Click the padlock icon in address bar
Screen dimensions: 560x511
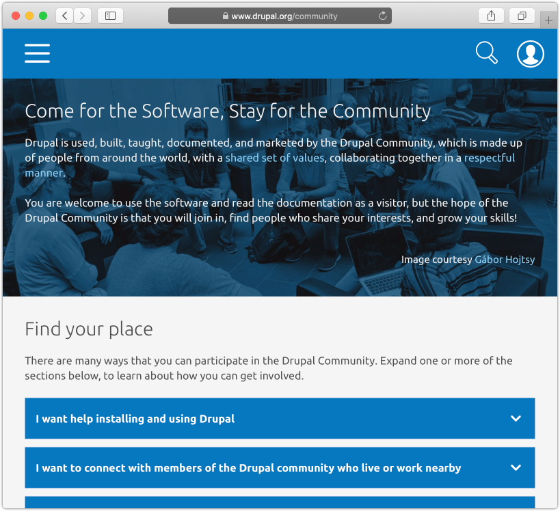point(226,16)
